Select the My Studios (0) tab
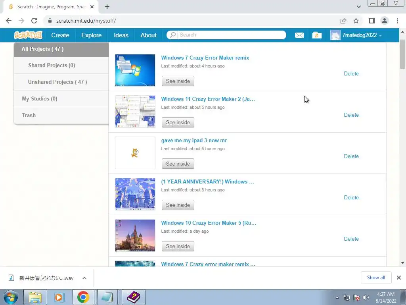Image resolution: width=406 pixels, height=305 pixels. click(x=61, y=98)
